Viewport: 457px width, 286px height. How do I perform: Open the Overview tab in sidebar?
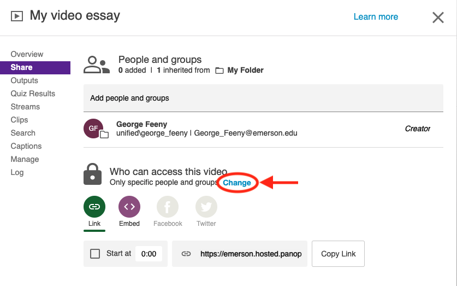tap(27, 54)
